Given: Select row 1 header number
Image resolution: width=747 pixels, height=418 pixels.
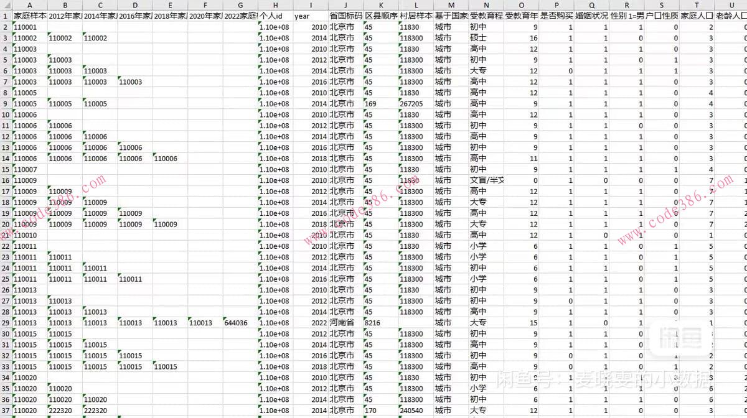Looking at the screenshot, I should tap(6, 16).
